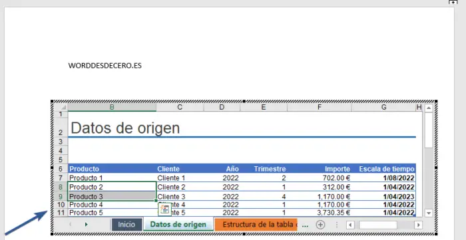466x240 pixels.
Task: Select row 3 header
Action: click(61, 142)
